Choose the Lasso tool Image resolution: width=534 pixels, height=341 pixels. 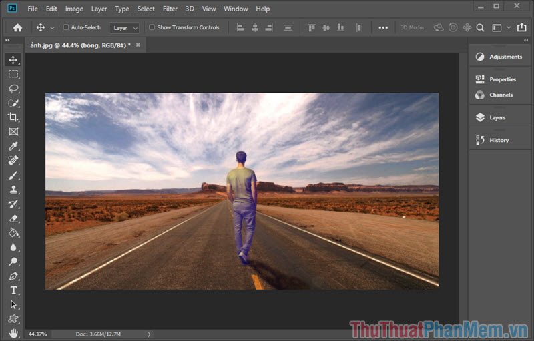coord(13,89)
